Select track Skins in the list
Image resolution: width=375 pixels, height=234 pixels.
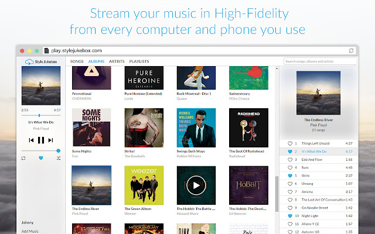[x=305, y=175]
